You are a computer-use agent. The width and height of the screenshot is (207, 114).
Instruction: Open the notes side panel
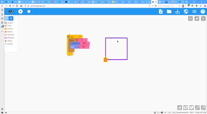point(2,23)
